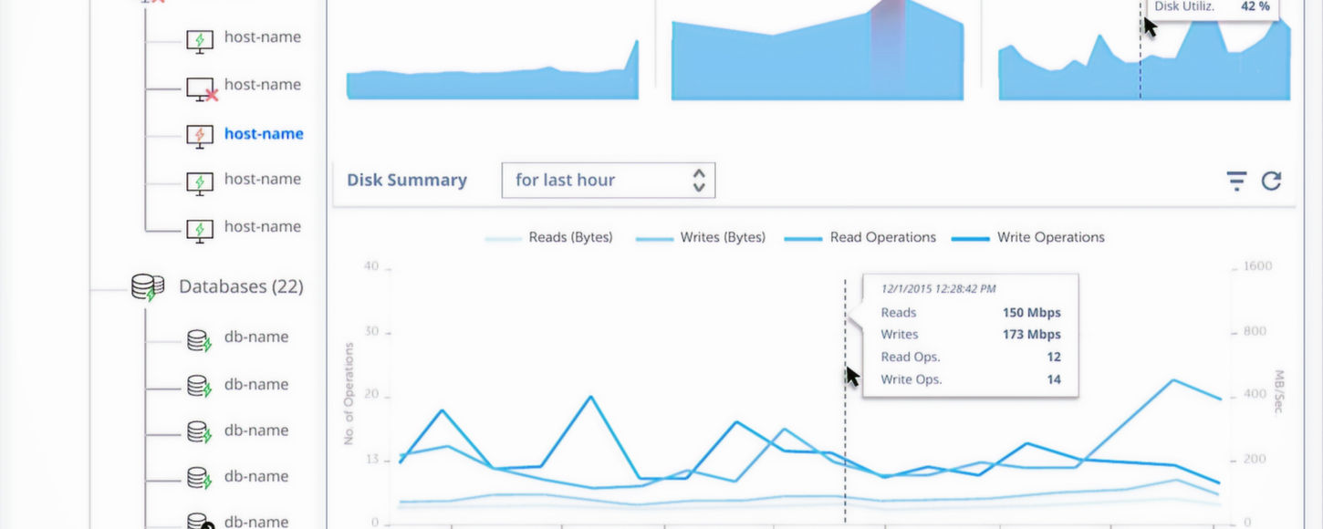Select the first db-name entry

click(256, 337)
